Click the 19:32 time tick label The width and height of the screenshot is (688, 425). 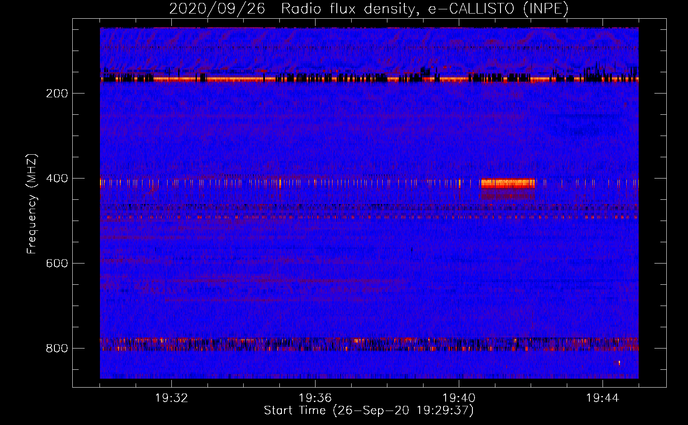171,398
